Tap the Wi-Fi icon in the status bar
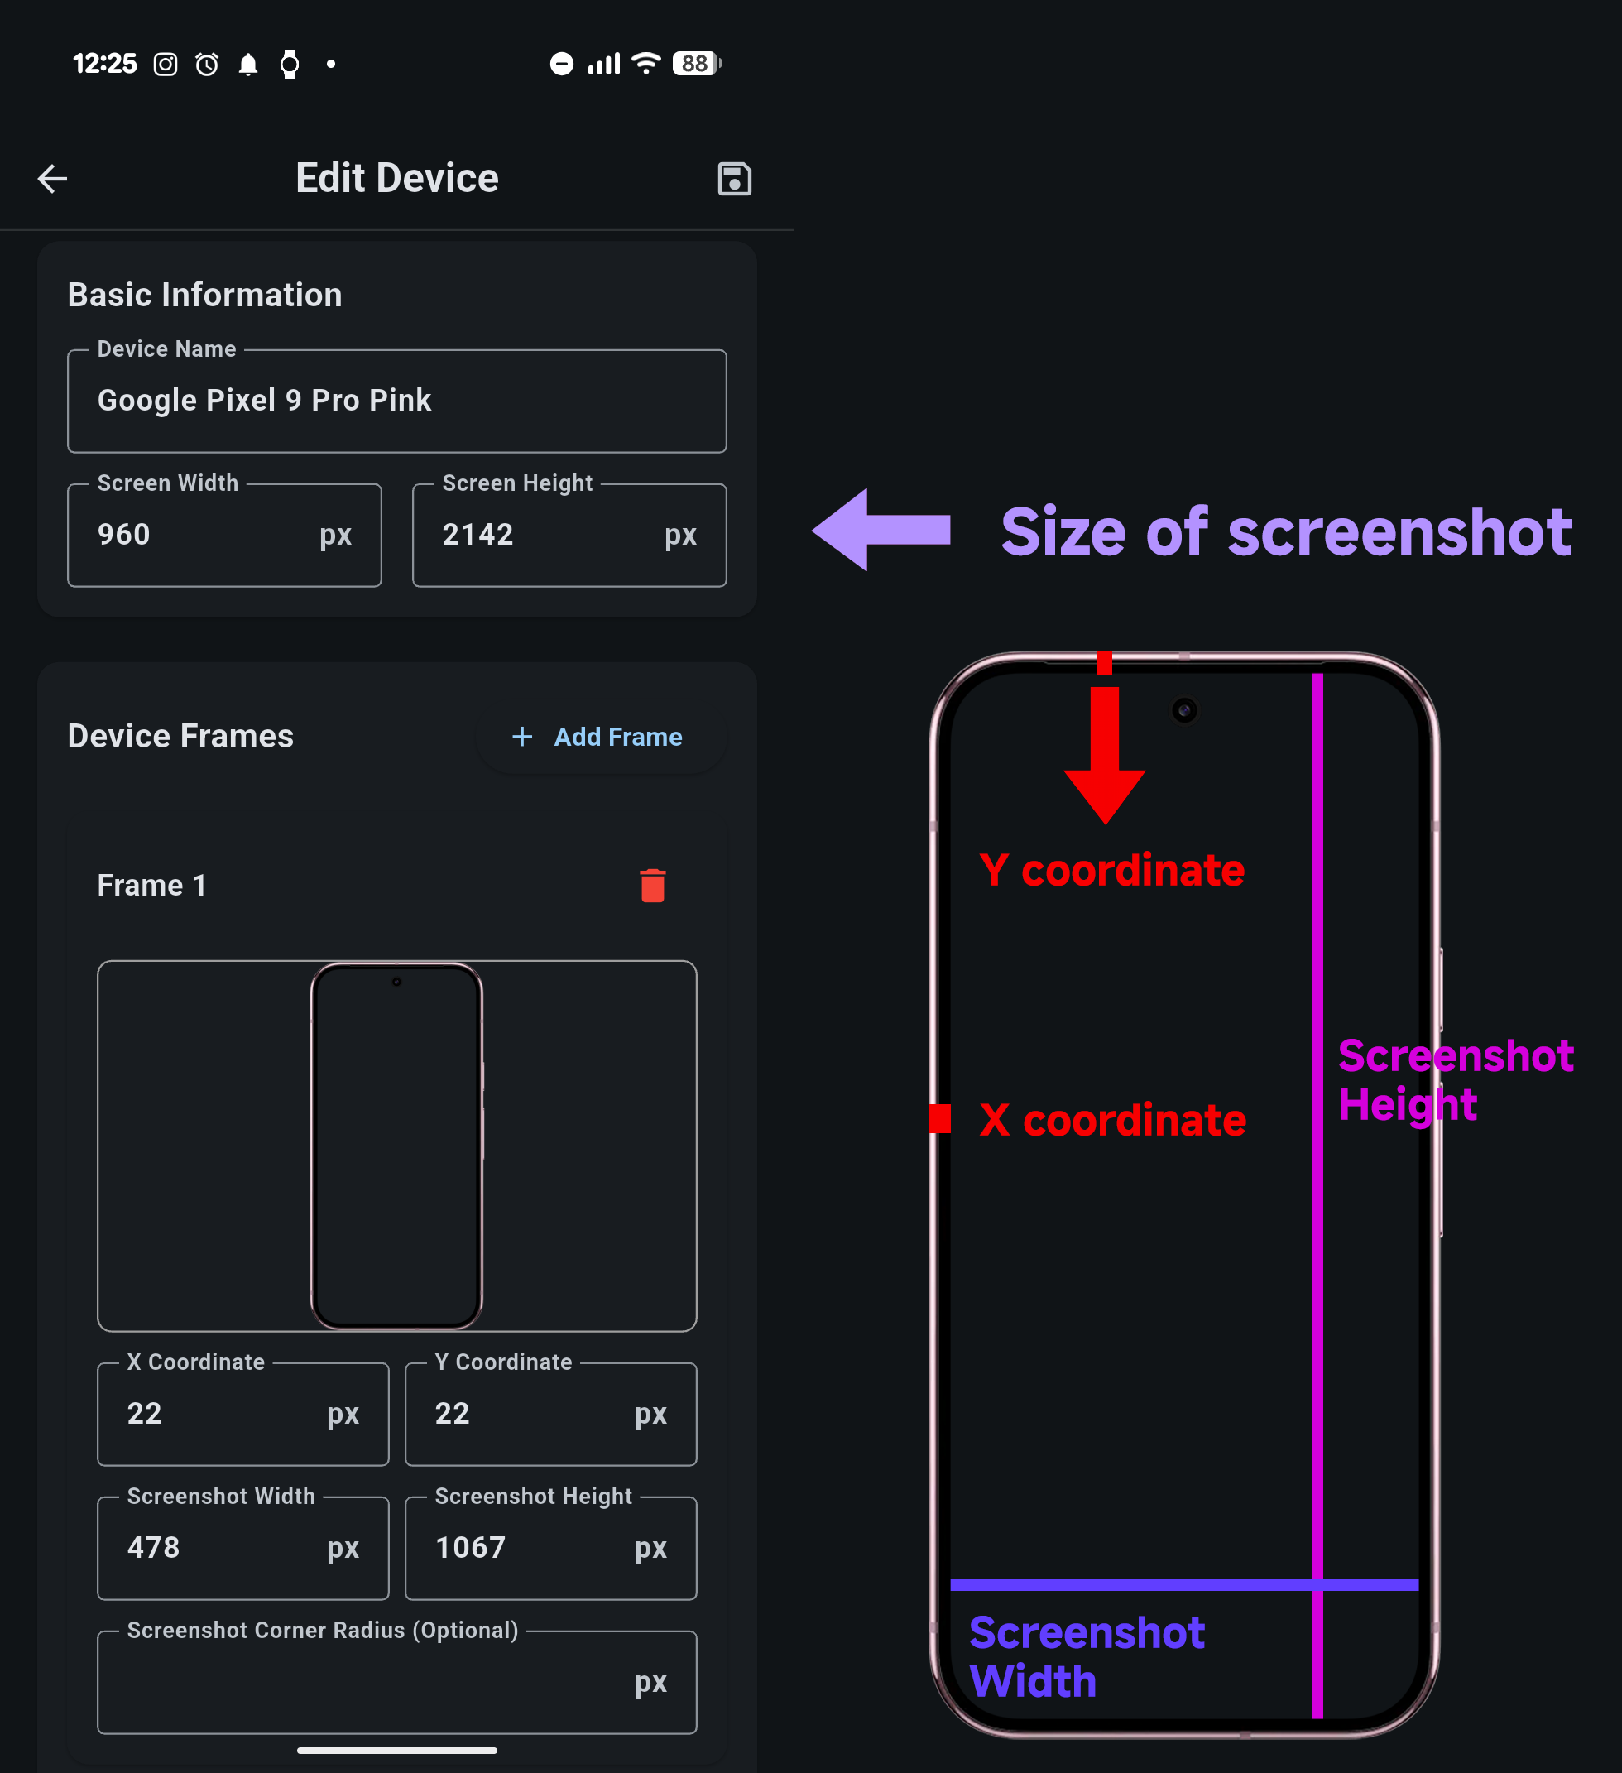Screen dimensions: 1622x1773 [x=646, y=62]
